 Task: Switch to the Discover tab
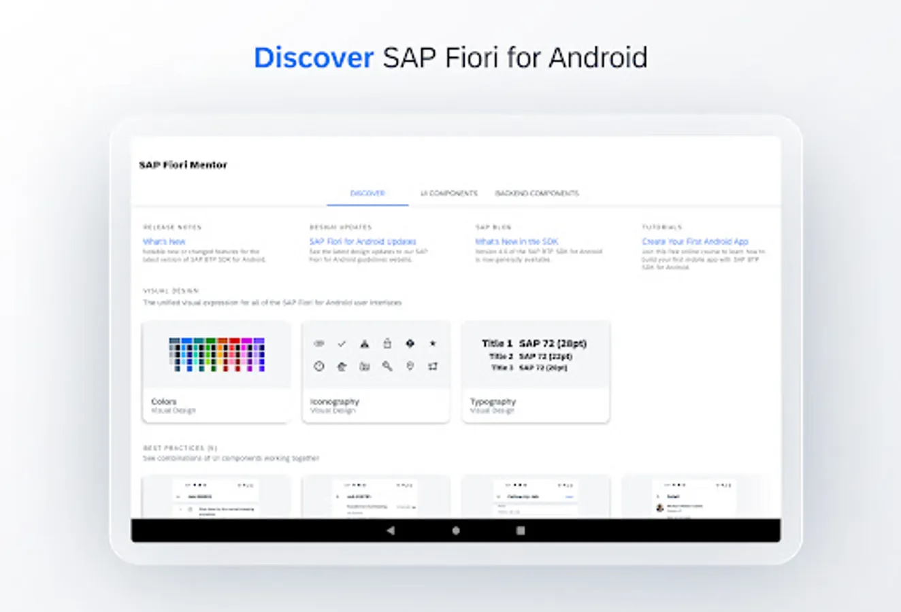coord(367,193)
